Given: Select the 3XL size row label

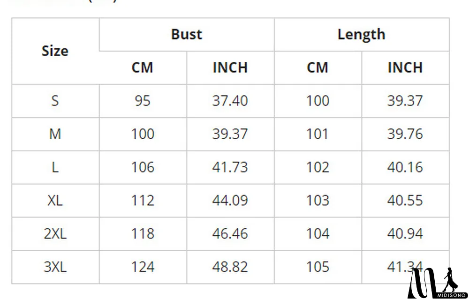Looking at the screenshot, I should coord(55,267).
